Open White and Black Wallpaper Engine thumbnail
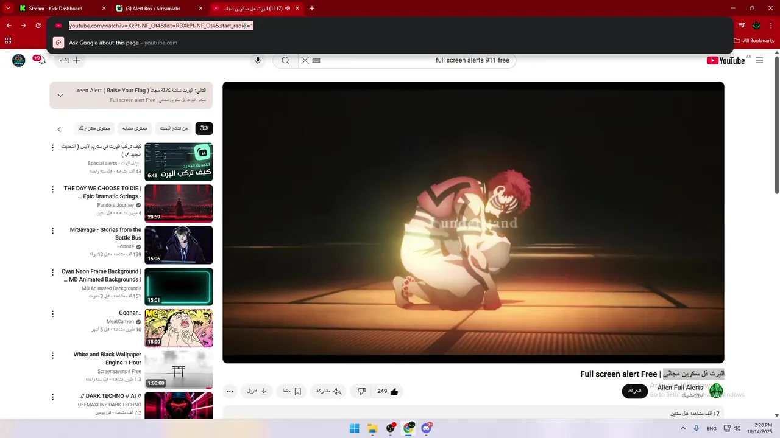This screenshot has width=780, height=438. pos(179,370)
